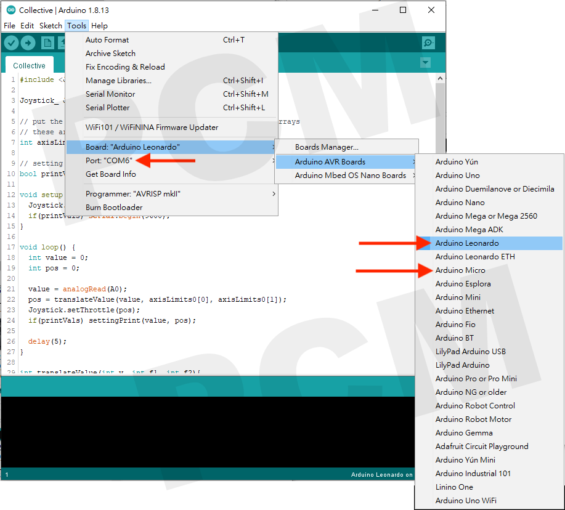The image size is (565, 510).
Task: Select Arduino Mega ADK board
Action: coord(489,230)
